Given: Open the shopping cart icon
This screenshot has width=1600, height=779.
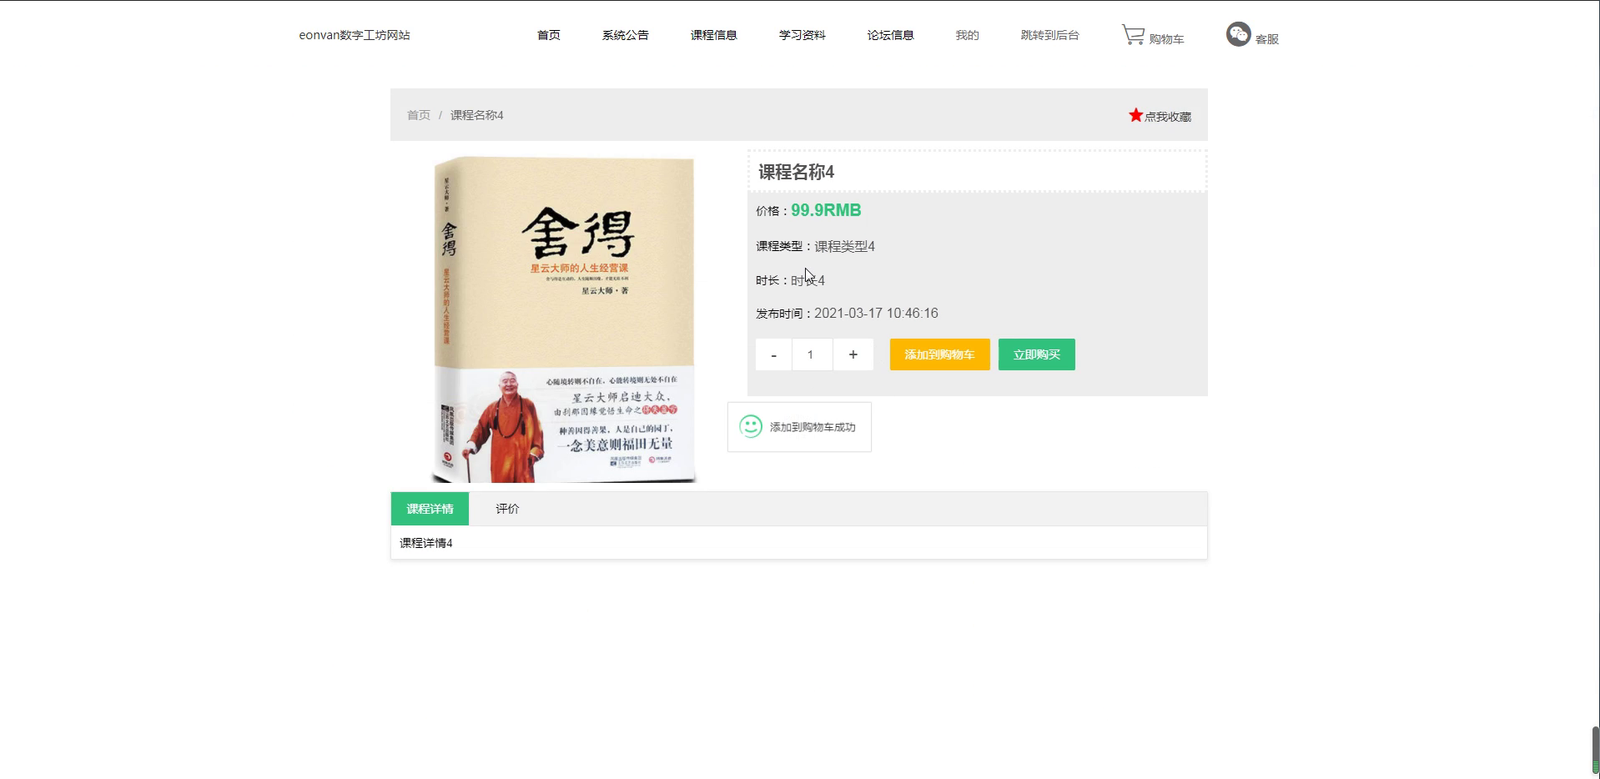Looking at the screenshot, I should click(x=1133, y=35).
